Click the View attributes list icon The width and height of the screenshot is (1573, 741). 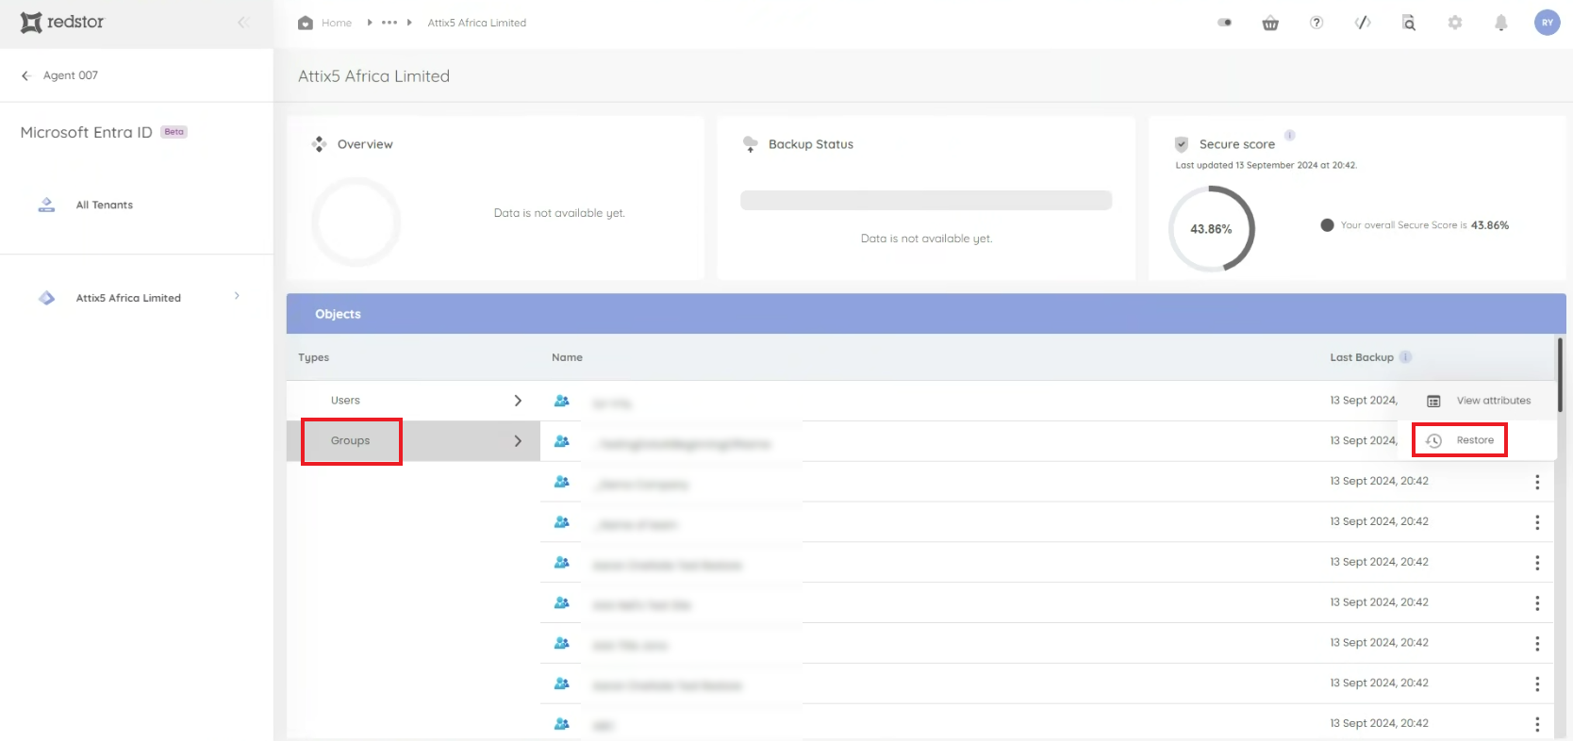1433,401
